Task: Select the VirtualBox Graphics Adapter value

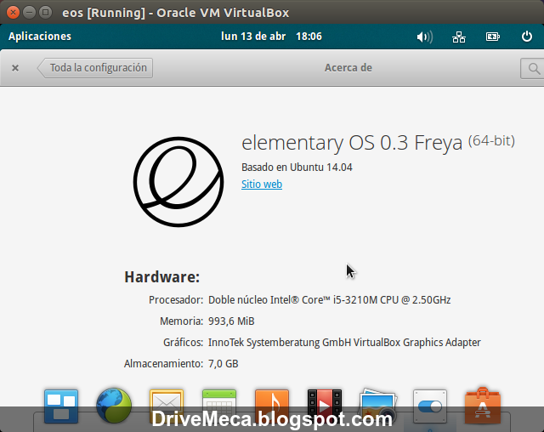Action: coord(344,343)
